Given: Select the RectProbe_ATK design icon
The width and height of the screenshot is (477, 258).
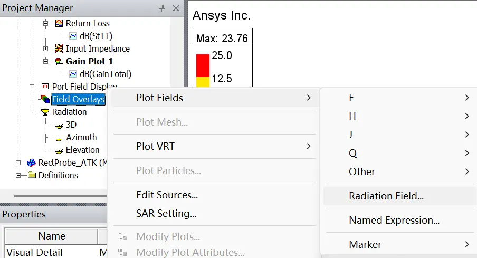Looking at the screenshot, I should pos(32,163).
